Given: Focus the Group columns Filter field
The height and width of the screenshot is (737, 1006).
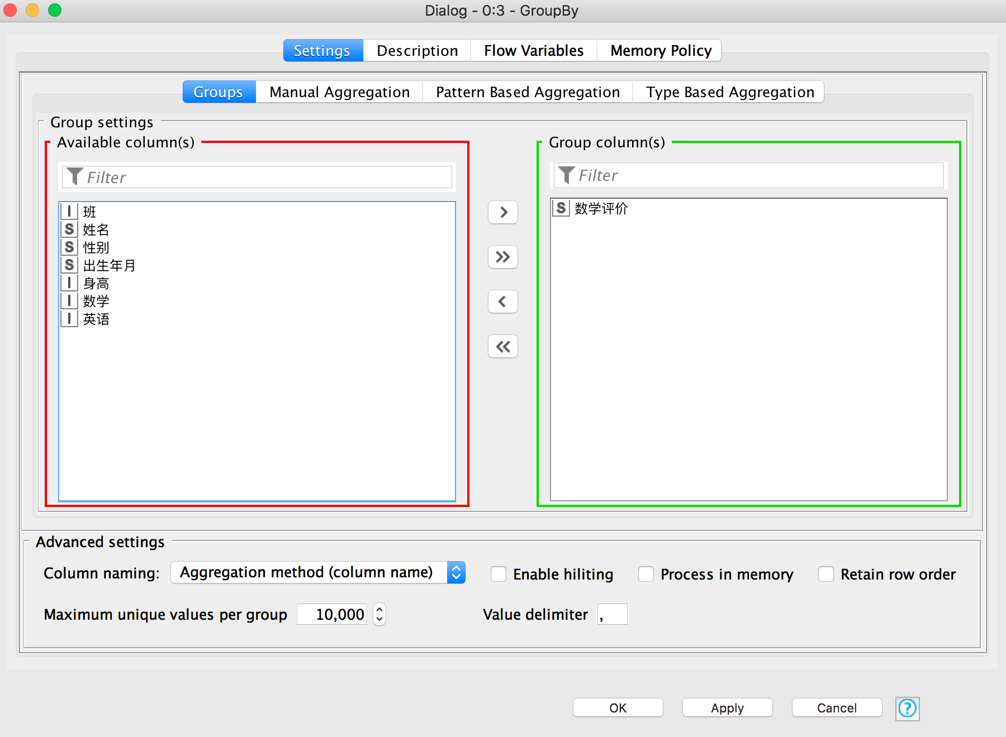Looking at the screenshot, I should 749,175.
